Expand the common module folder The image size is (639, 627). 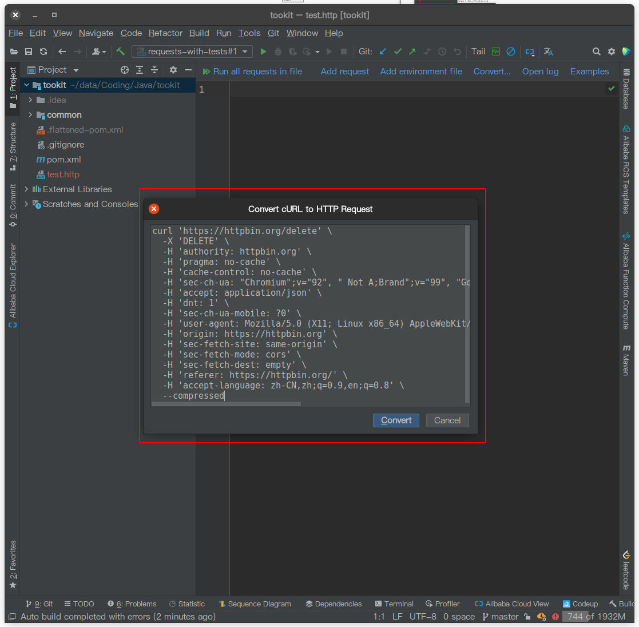point(30,115)
